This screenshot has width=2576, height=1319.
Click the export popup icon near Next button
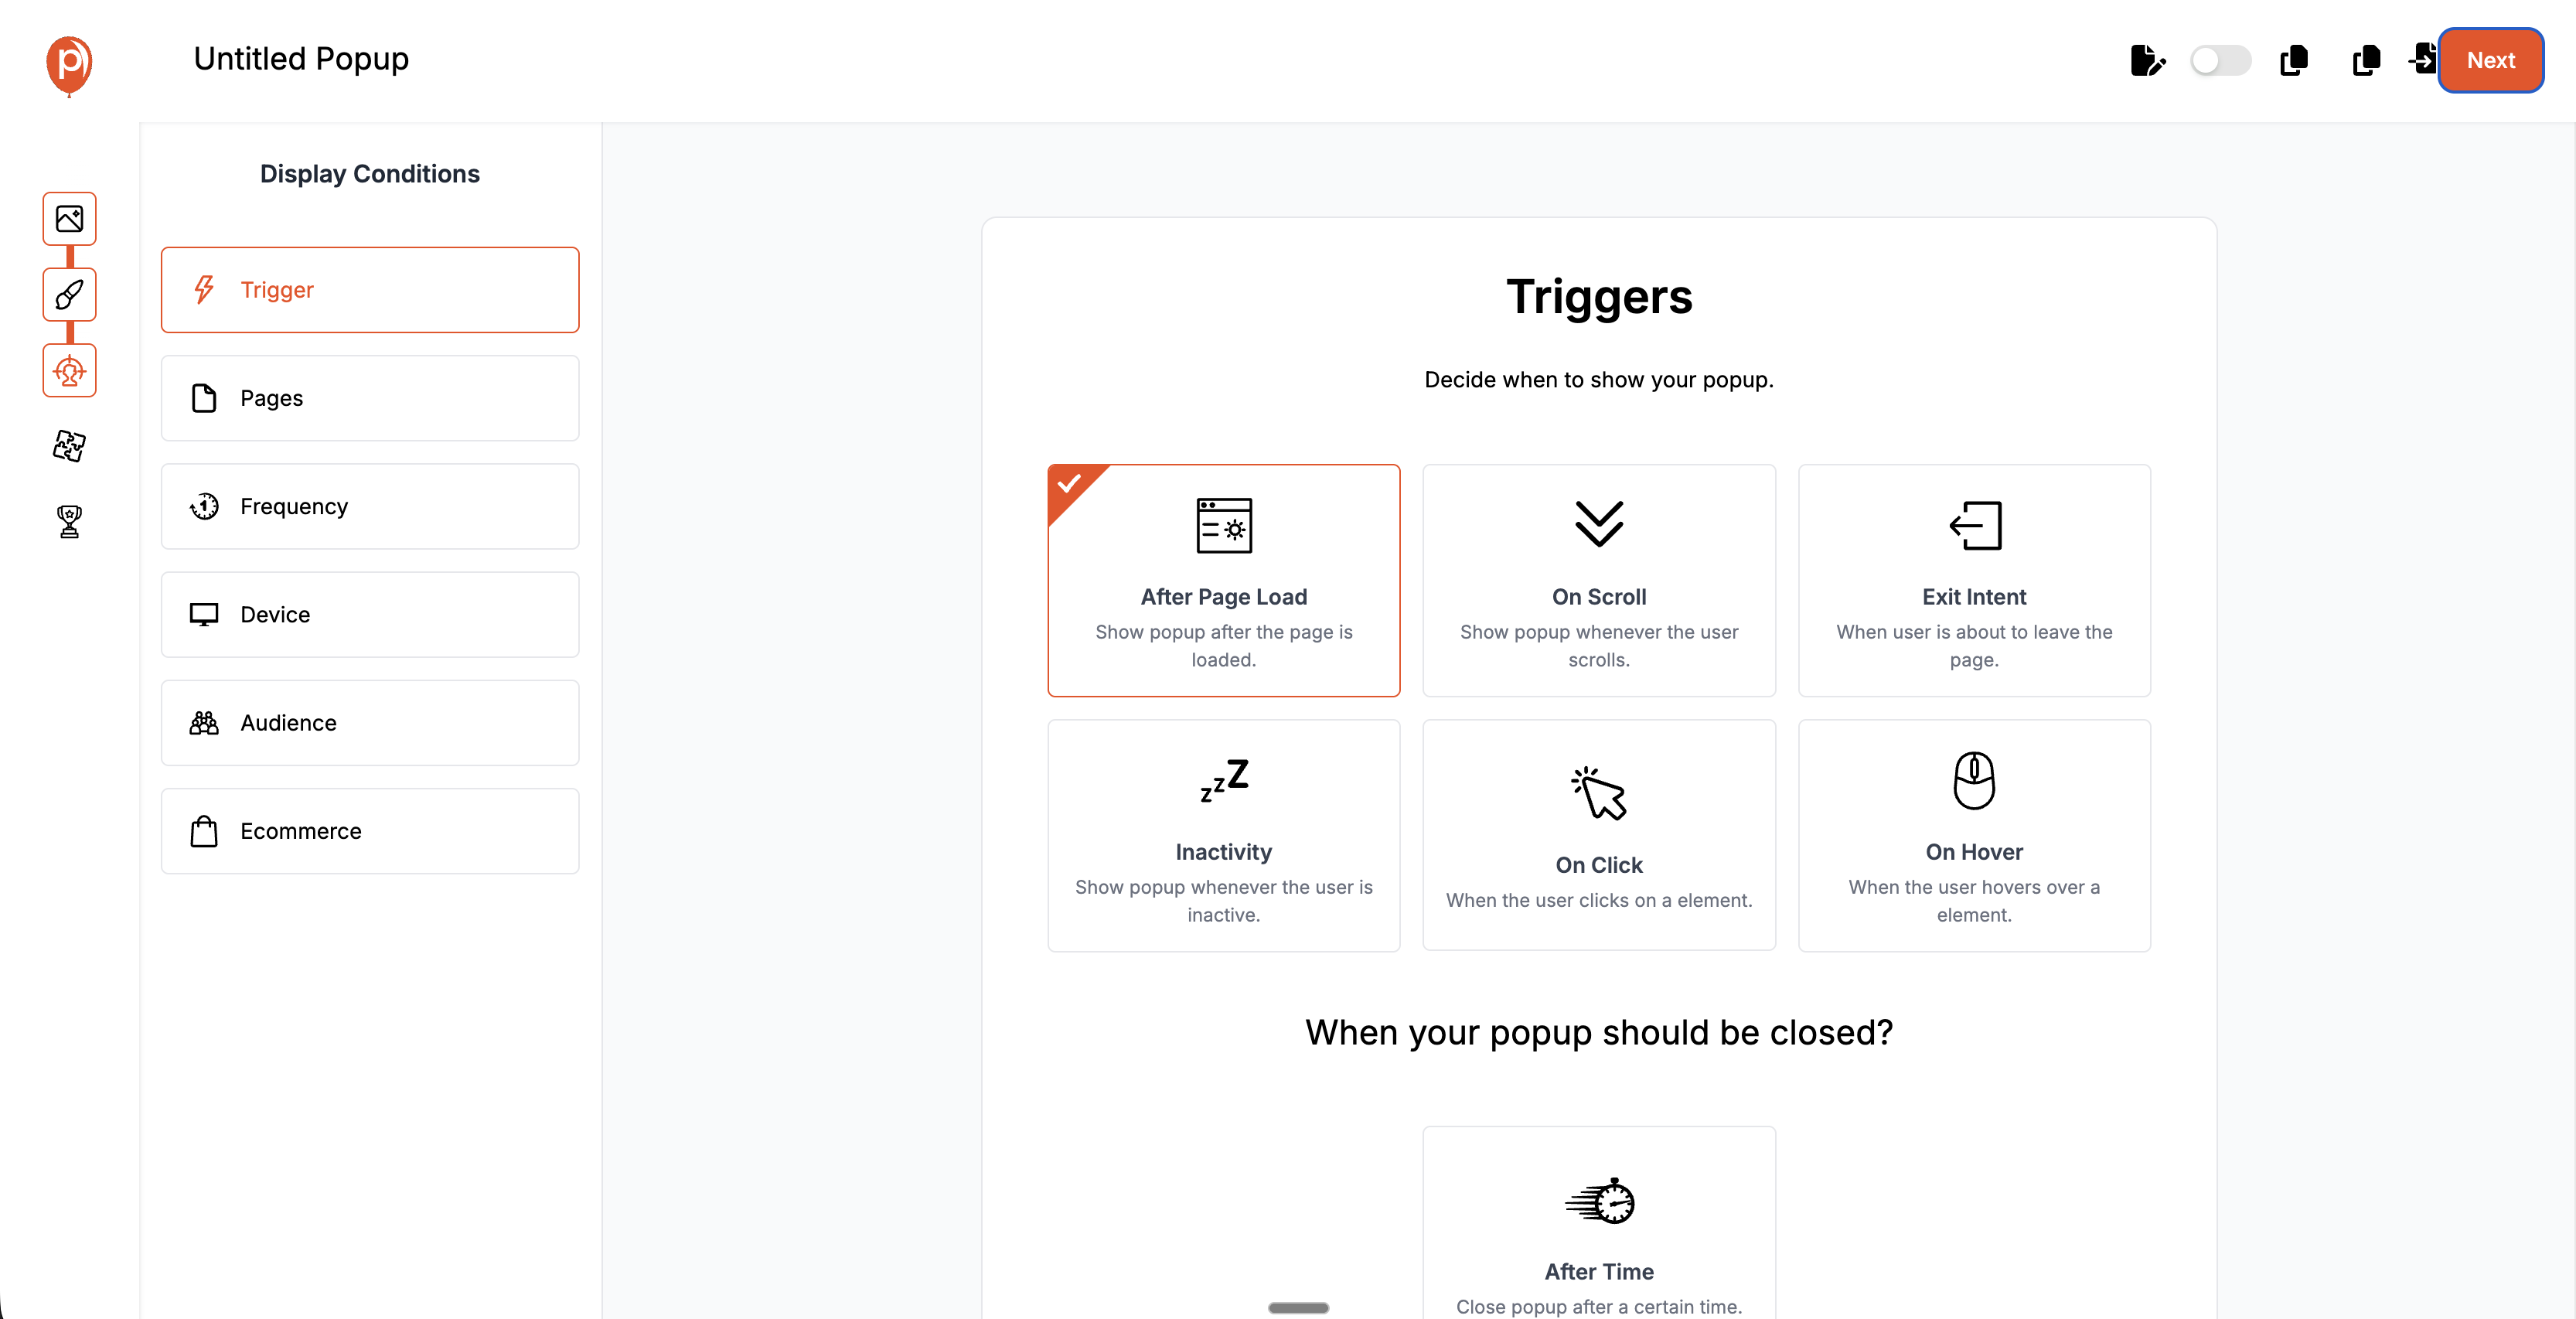[x=2424, y=60]
